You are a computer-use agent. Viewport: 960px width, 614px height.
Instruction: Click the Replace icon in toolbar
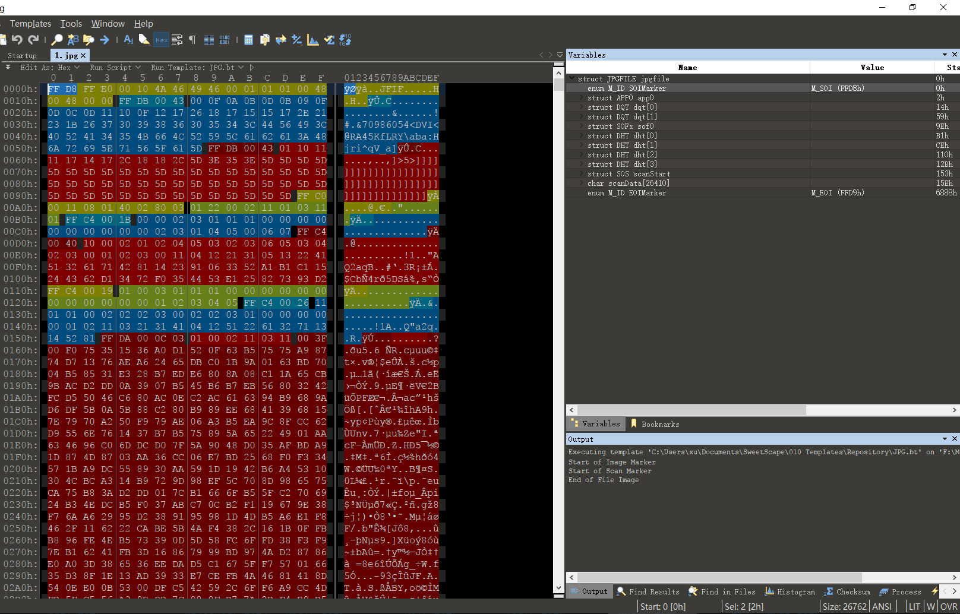(x=72, y=40)
